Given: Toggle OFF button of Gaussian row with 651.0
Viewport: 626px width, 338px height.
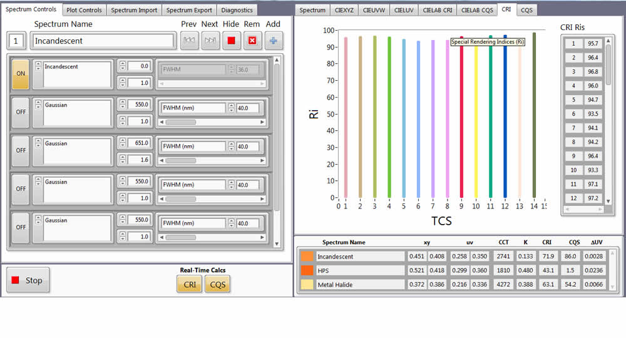Looking at the screenshot, I should pyautogui.click(x=21, y=150).
